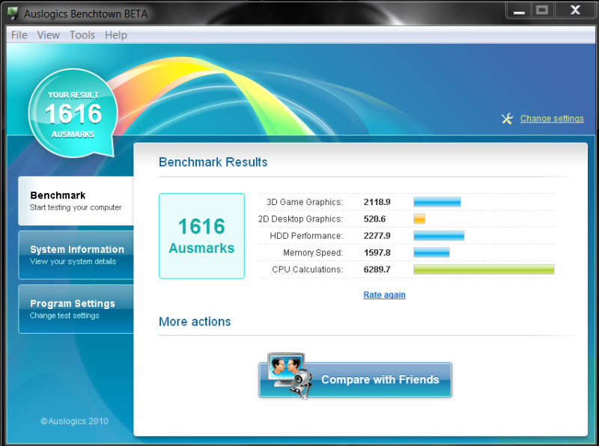Screen dimensions: 599x446
Task: Click the CPU Calculations label
Action: coord(307,269)
